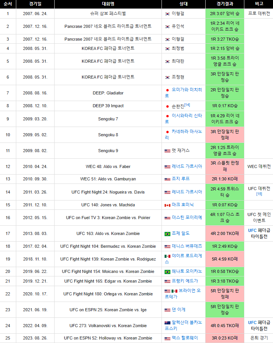Open the 헤나토 모이카노 link
This screenshot has height=343, width=273.
187,271
